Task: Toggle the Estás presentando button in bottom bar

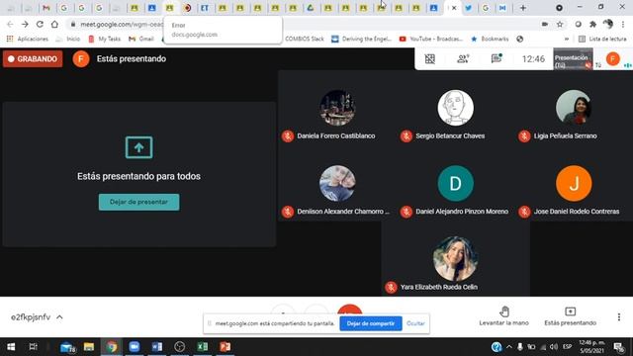Action: click(570, 316)
